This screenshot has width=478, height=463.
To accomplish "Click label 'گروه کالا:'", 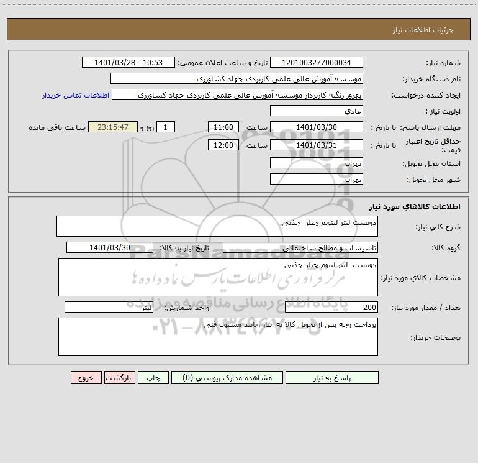I will pyautogui.click(x=446, y=248).
